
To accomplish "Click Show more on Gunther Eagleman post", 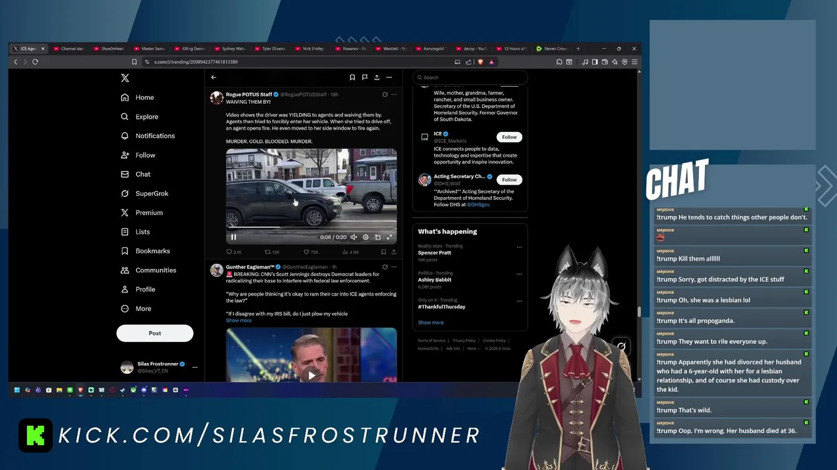I will (239, 321).
